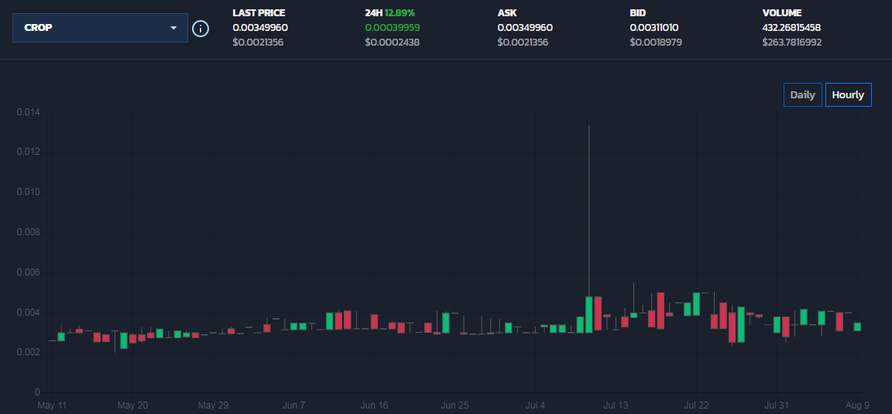Click the volume dollar value $263.7816992
This screenshot has height=414, width=892.
792,42
